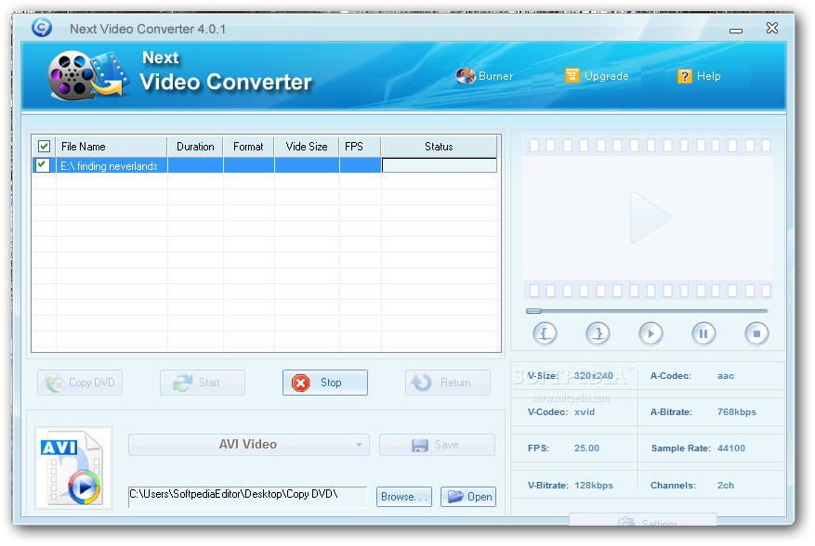Click the output path input field

click(x=247, y=497)
